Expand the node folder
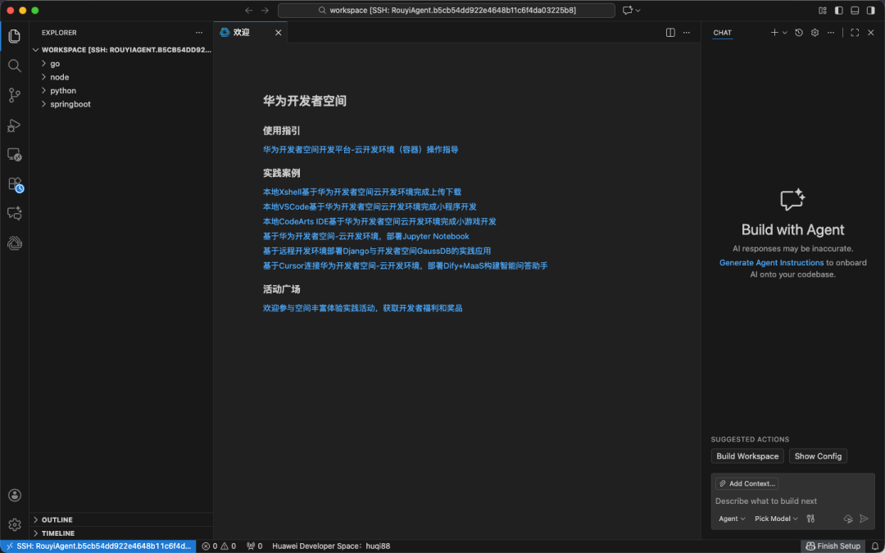 coord(121,77)
